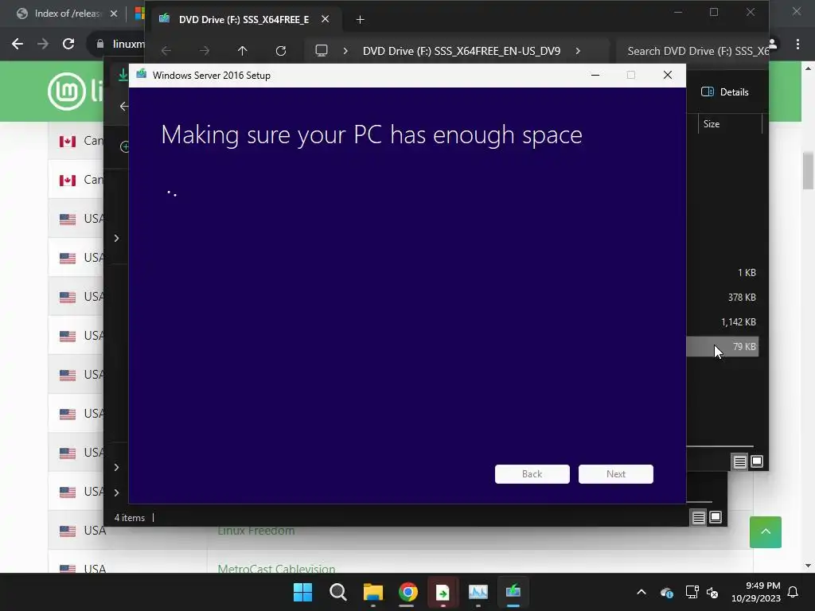
Task: Click the Next button in Windows Server Setup
Action: (x=615, y=474)
